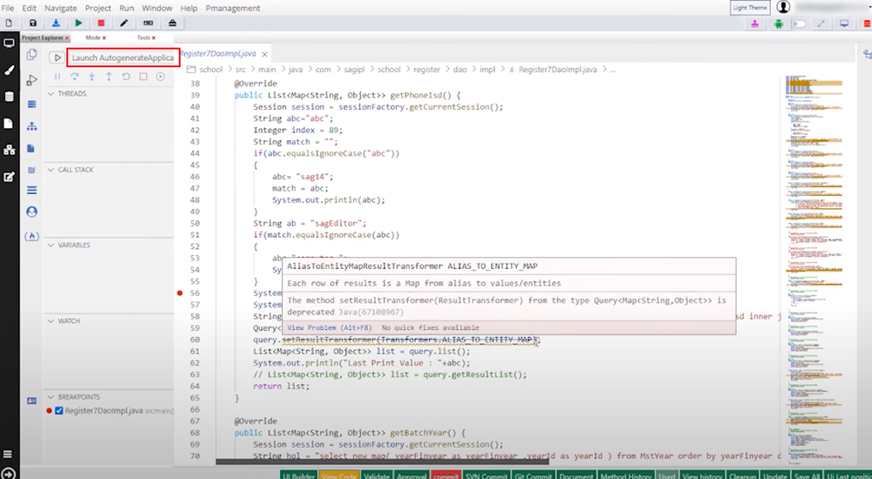This screenshot has width=872, height=479.
Task: Open the user account icon in activity bar
Action: click(31, 212)
